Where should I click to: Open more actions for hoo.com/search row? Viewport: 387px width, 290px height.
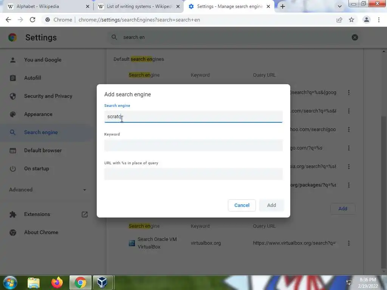click(349, 130)
